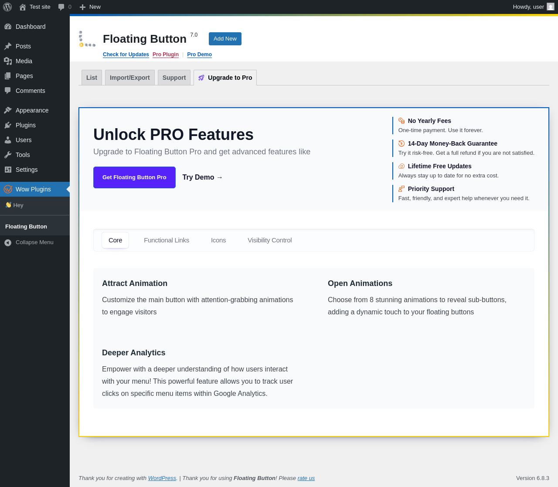The width and height of the screenshot is (558, 487).
Task: Click the Posts pushpin icon
Action: [x=8, y=46]
